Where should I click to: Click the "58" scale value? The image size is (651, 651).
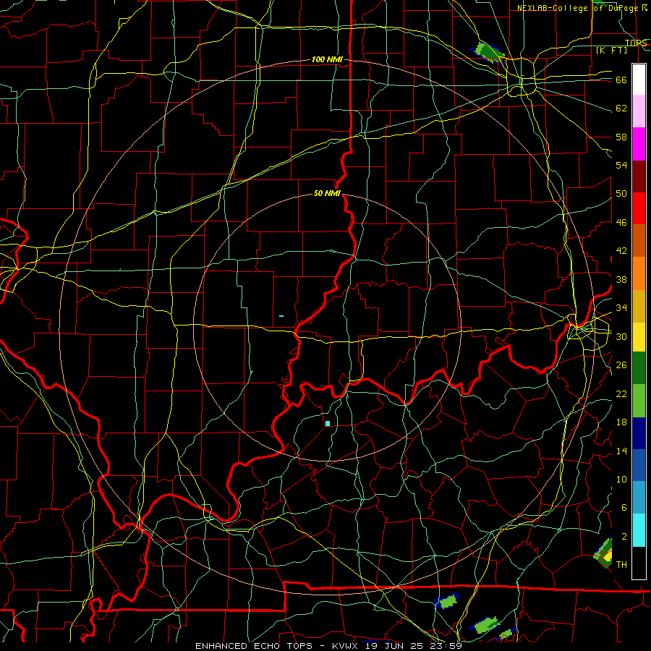(x=621, y=137)
